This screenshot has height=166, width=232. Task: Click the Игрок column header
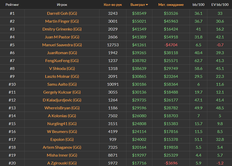click(x=62, y=5)
